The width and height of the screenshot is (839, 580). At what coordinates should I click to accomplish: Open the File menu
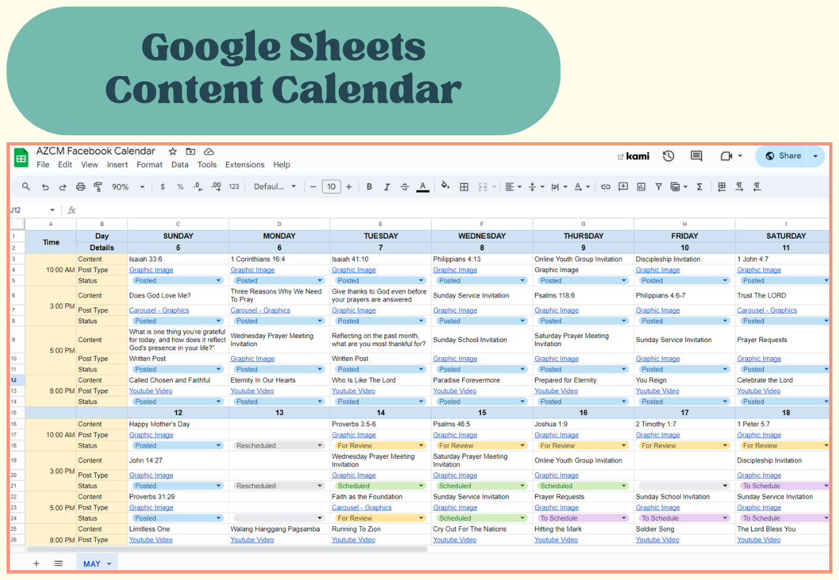43,164
